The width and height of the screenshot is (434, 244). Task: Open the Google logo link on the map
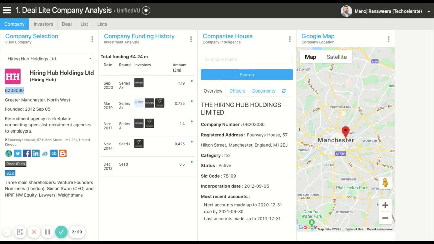coord(308,227)
